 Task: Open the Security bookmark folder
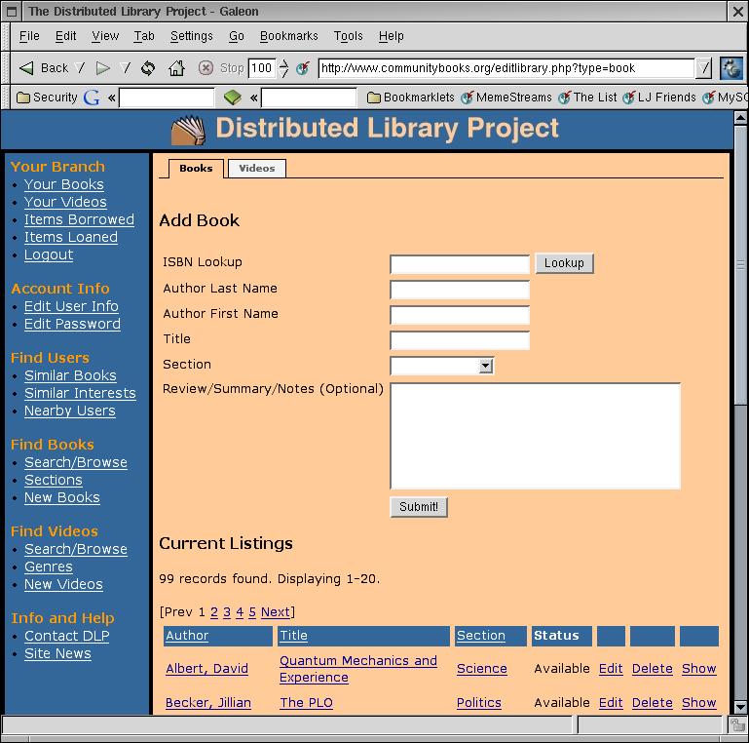[47, 98]
